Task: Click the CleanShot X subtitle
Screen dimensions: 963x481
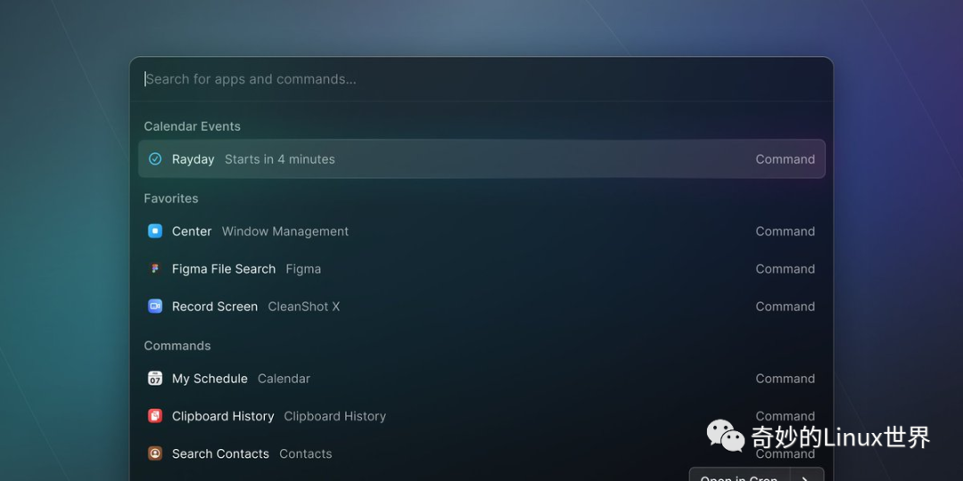Action: point(303,306)
